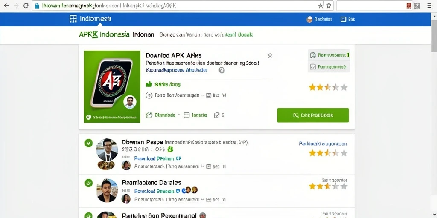Click the star rating in the Reamlaotand Dailales row

[x=328, y=186]
